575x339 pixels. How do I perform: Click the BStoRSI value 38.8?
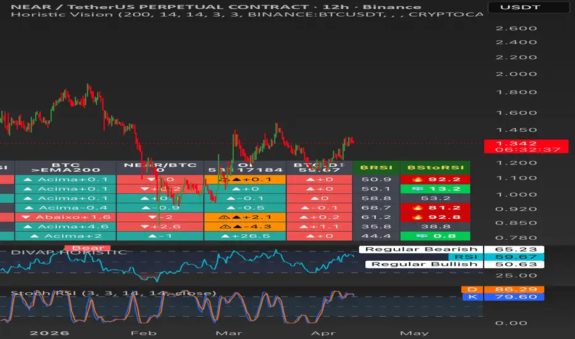pos(436,227)
